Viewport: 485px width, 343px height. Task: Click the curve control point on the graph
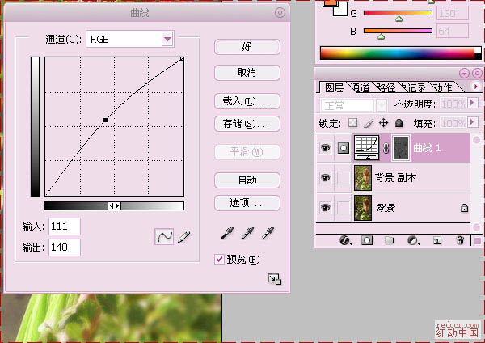105,120
